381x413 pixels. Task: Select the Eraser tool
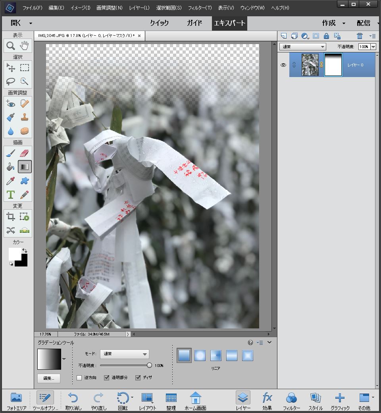click(25, 153)
